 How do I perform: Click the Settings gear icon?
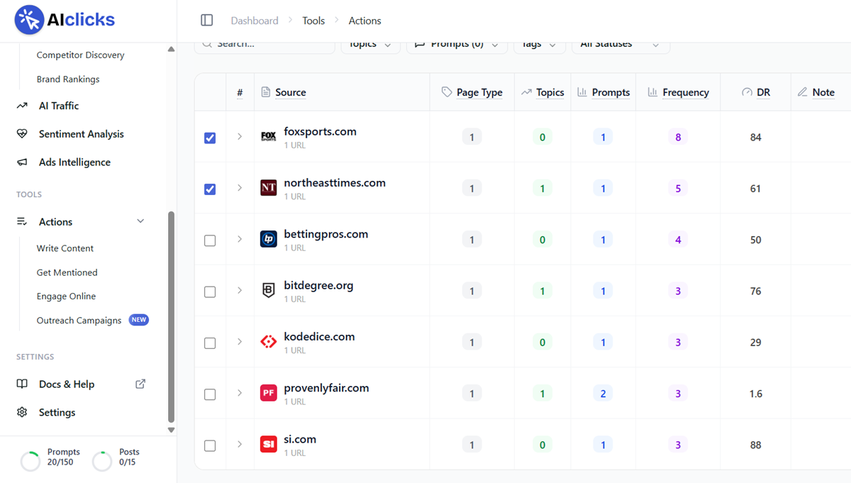coord(22,413)
